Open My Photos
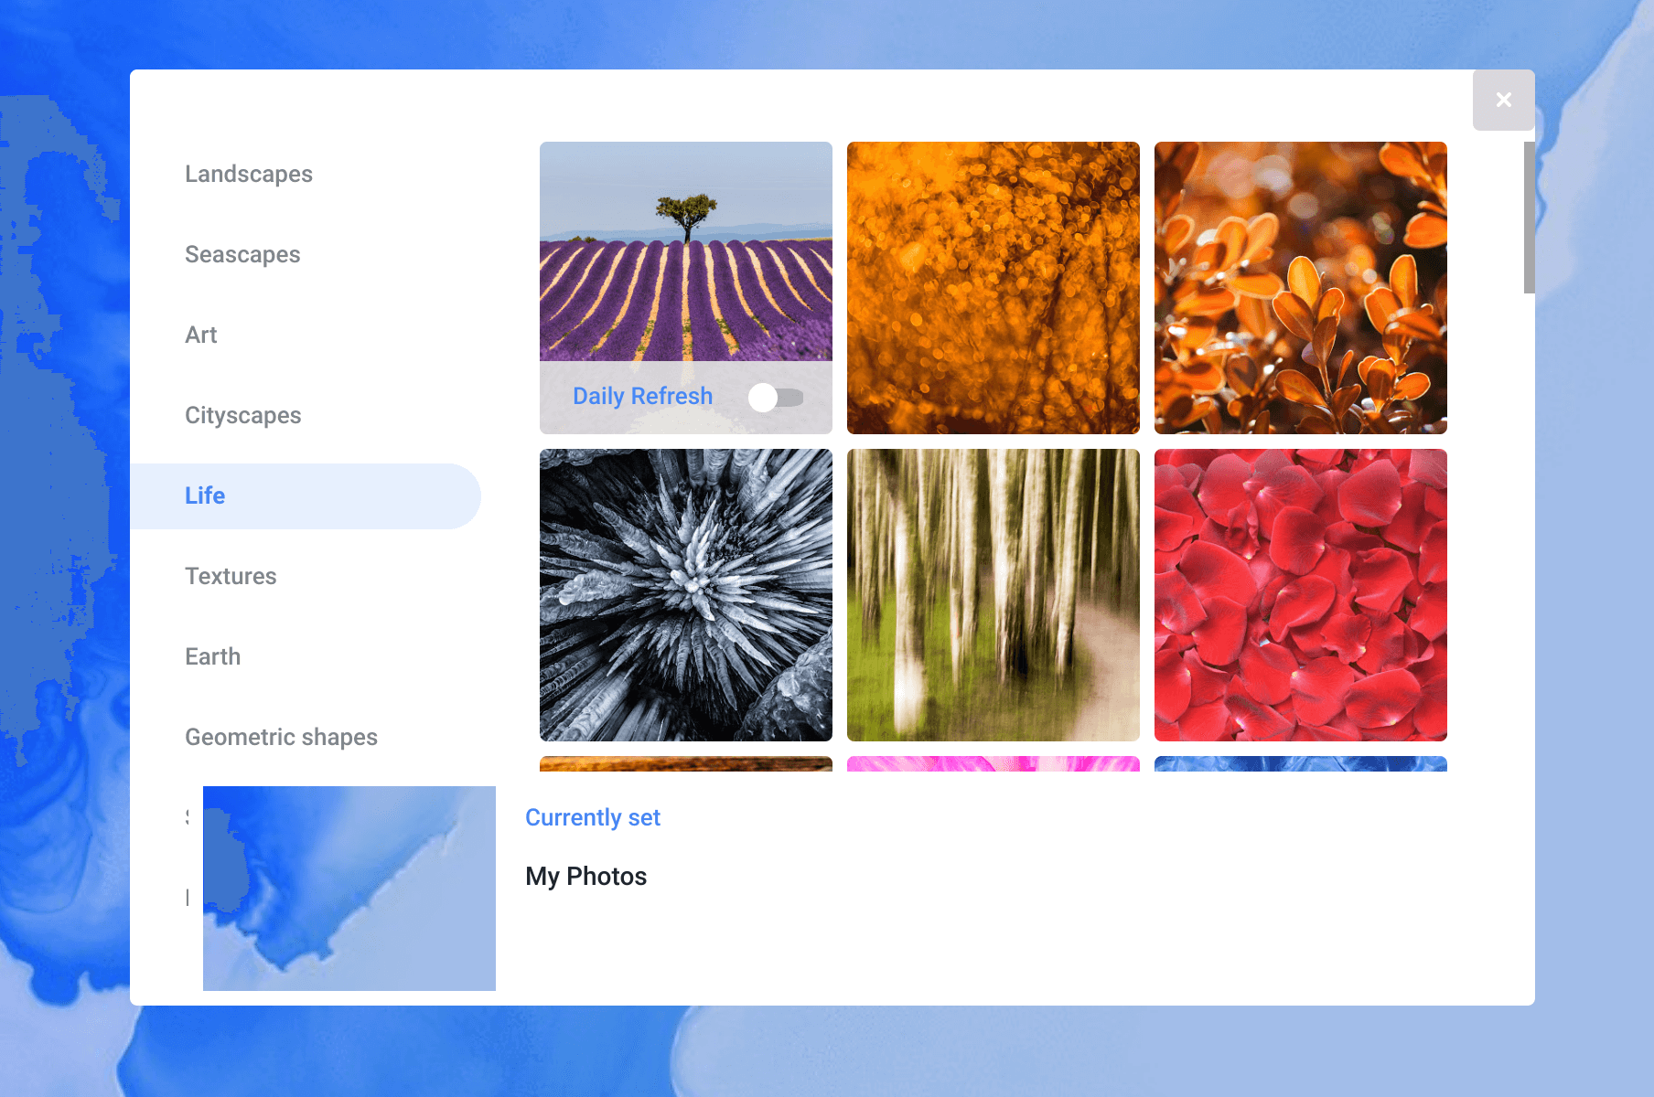1654x1097 pixels. tap(586, 876)
